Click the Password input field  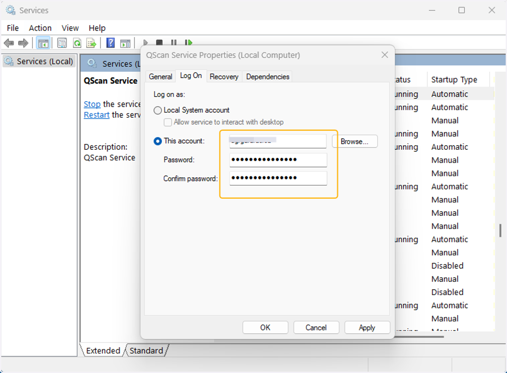pos(278,160)
